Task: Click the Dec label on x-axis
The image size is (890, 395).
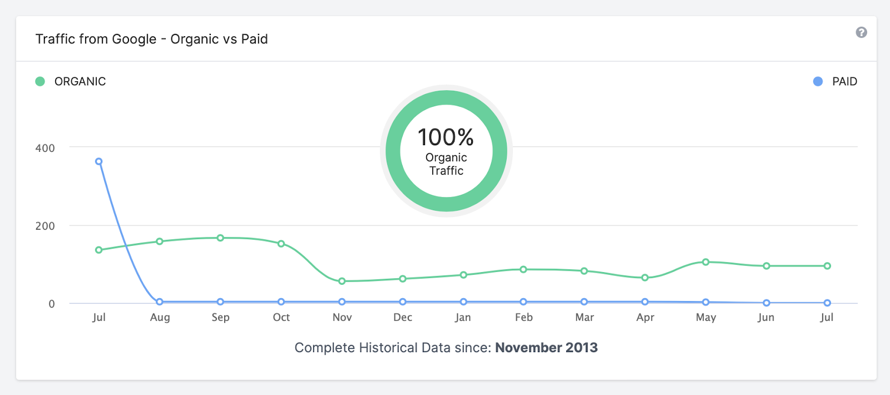Action: (x=403, y=318)
